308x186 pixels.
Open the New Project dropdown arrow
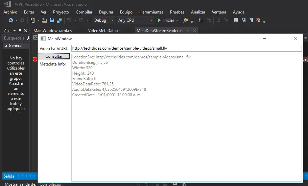pyautogui.click(x=38, y=20)
